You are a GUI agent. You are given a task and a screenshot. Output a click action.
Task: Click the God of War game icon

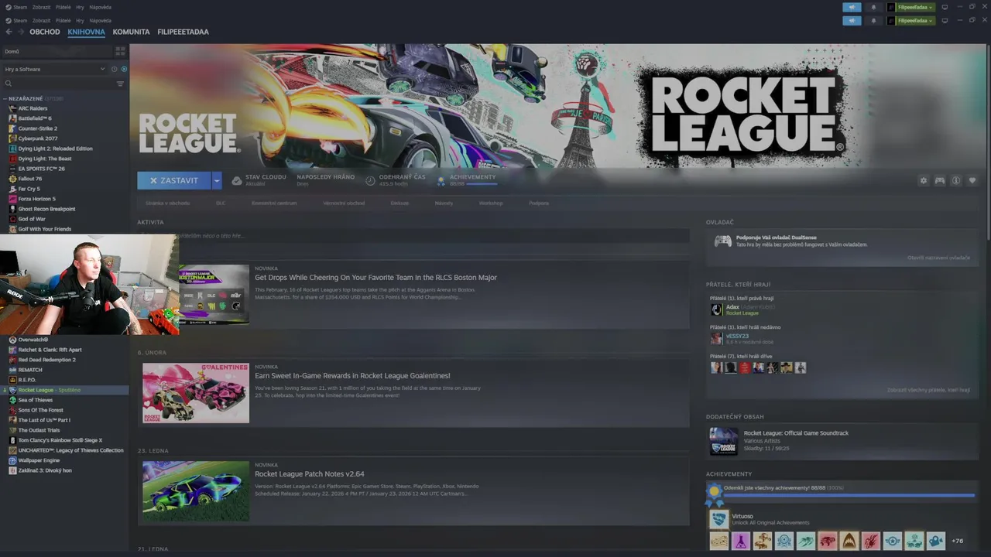pos(12,219)
